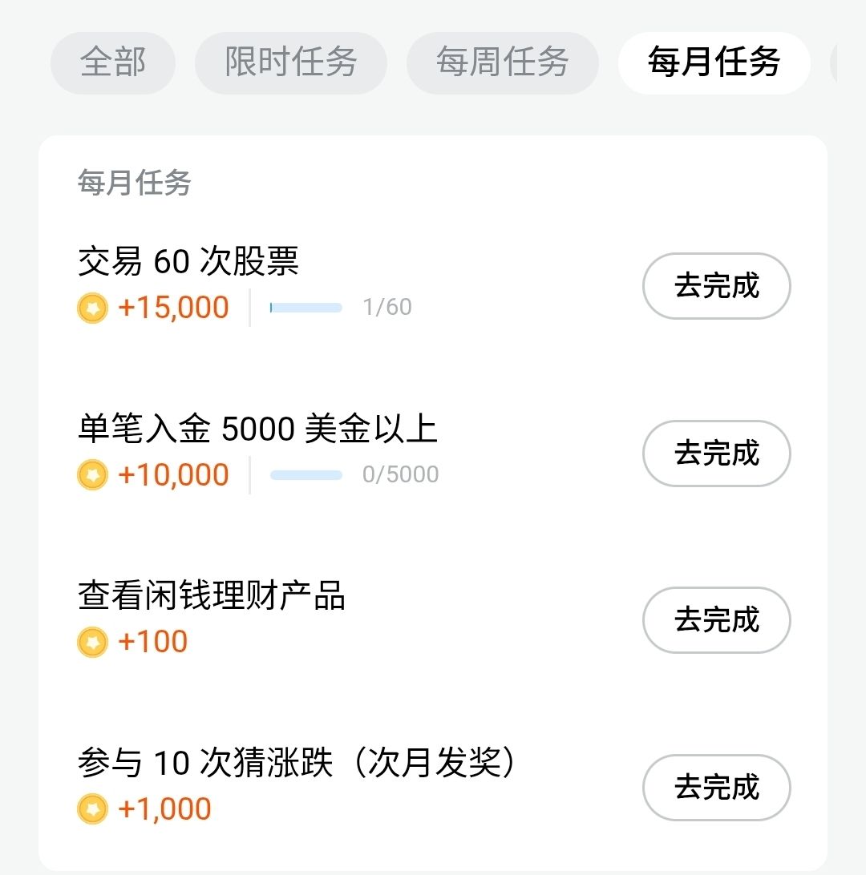
Task: Click coin icon beside +1,000 reward
Action: point(92,809)
